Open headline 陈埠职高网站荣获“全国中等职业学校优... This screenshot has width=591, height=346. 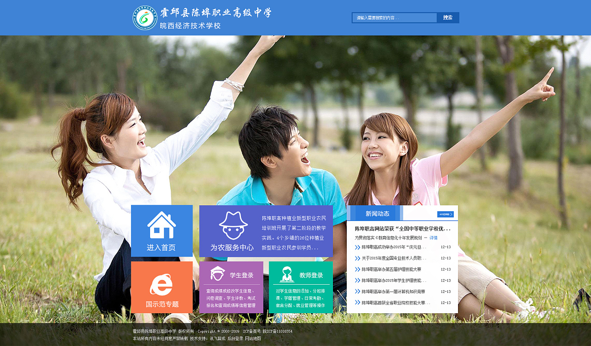coord(403,229)
